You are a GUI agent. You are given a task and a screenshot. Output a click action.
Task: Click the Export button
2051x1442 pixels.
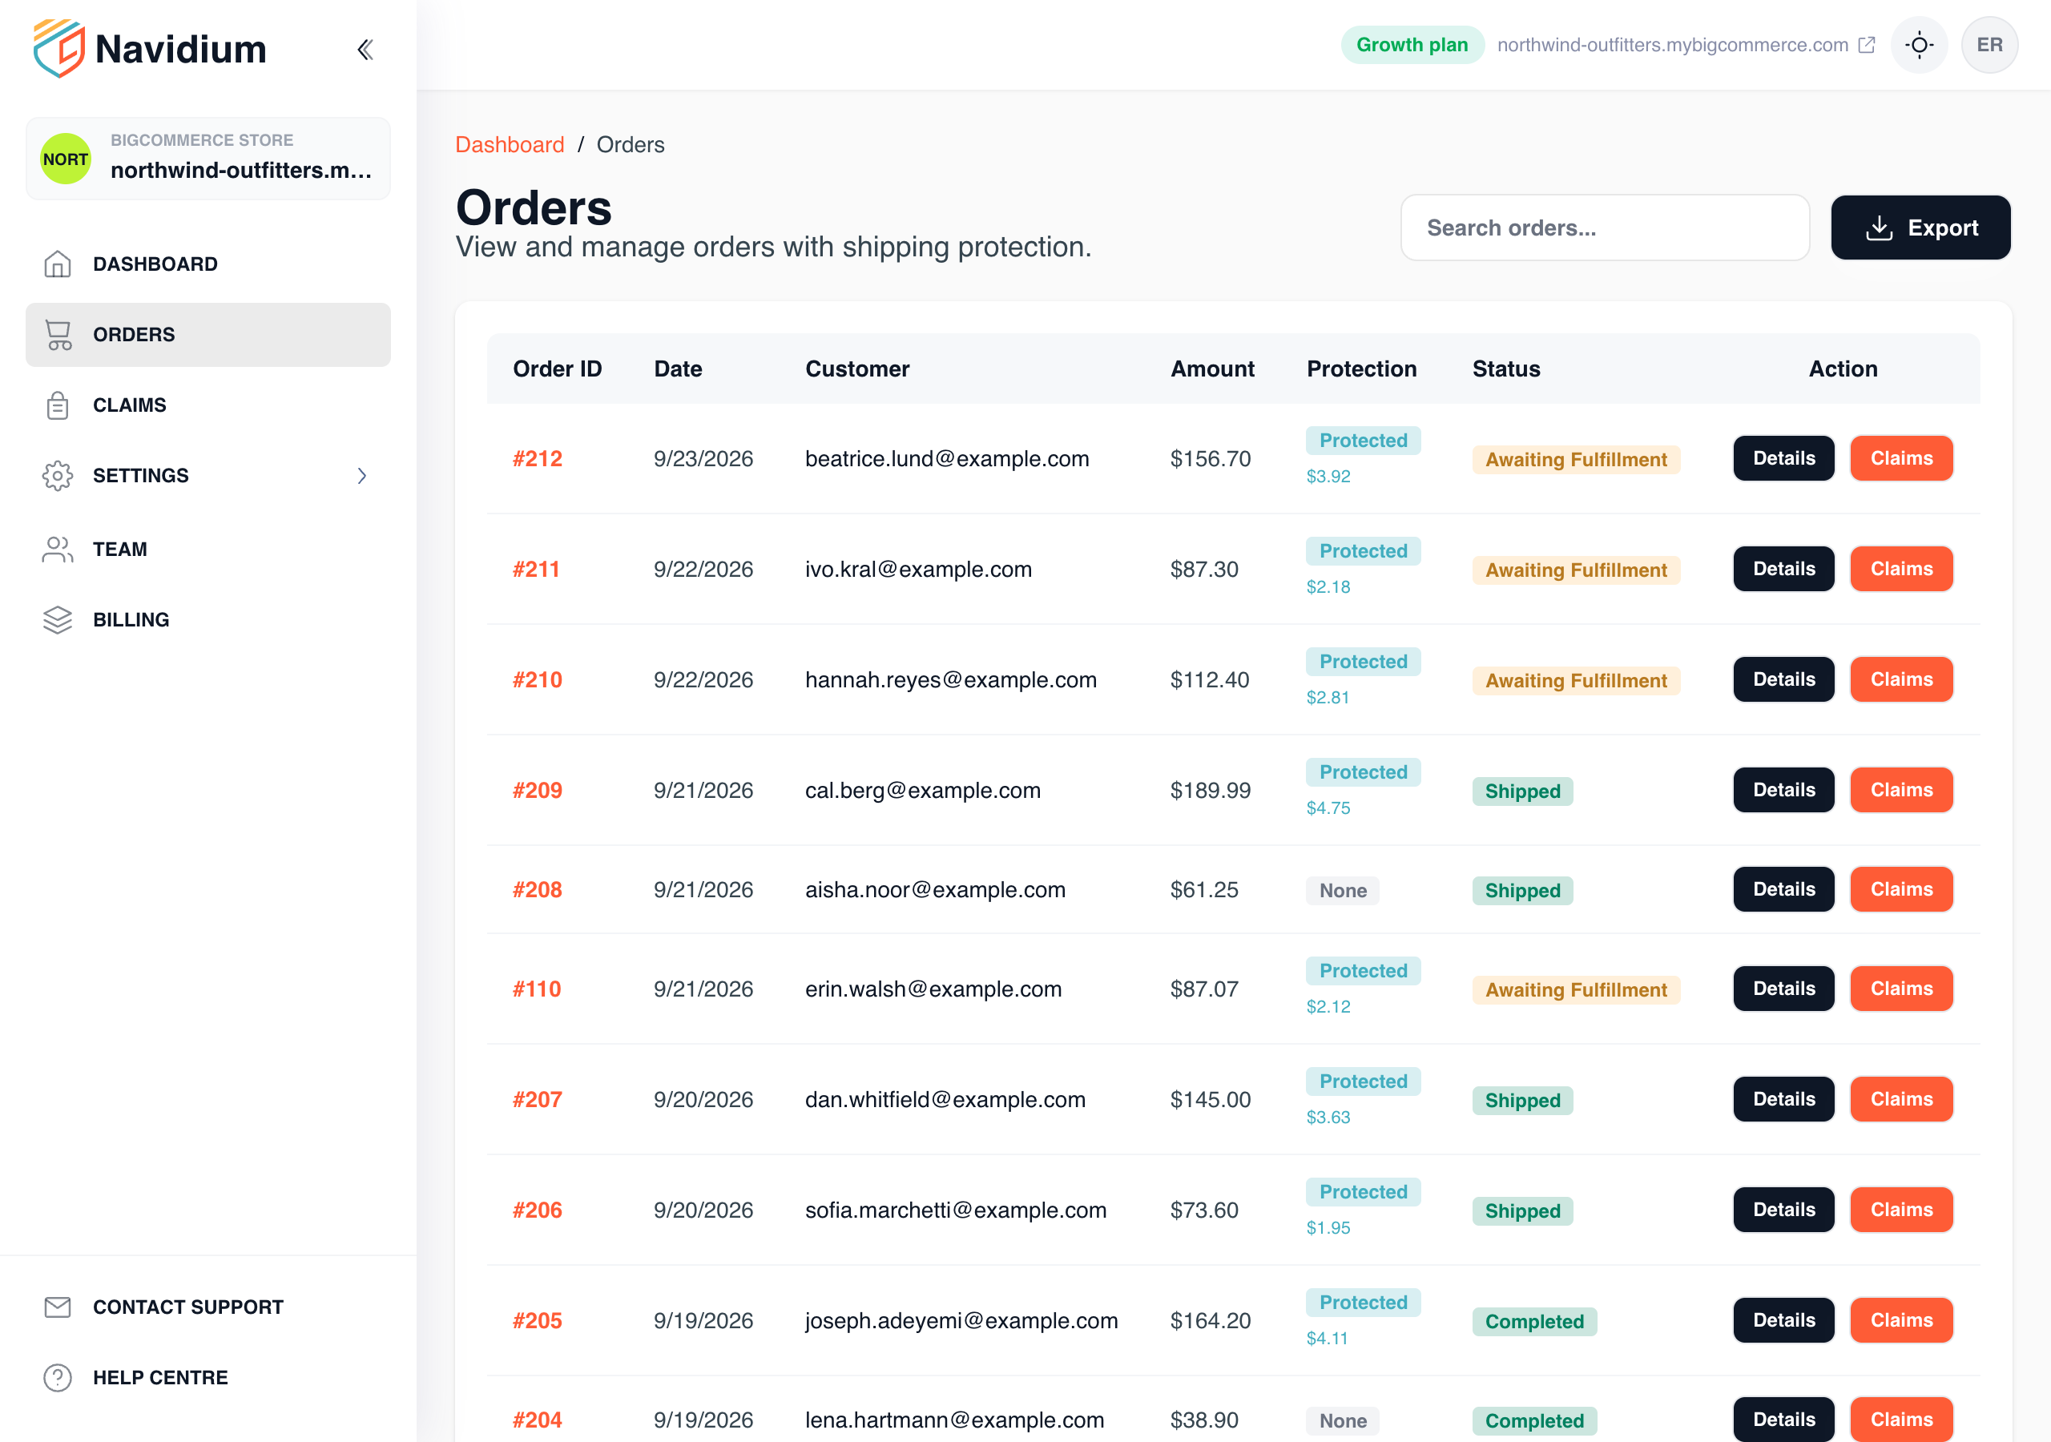click(x=1920, y=228)
